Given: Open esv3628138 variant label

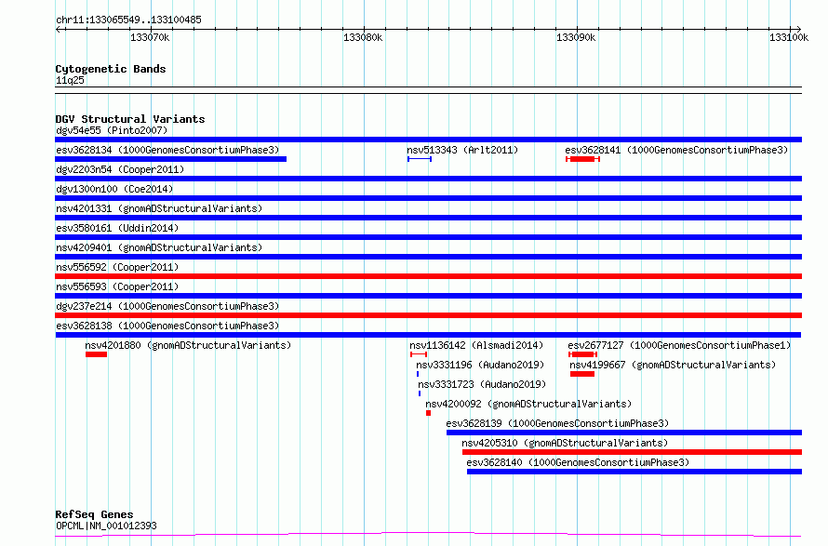Looking at the screenshot, I should click(167, 326).
